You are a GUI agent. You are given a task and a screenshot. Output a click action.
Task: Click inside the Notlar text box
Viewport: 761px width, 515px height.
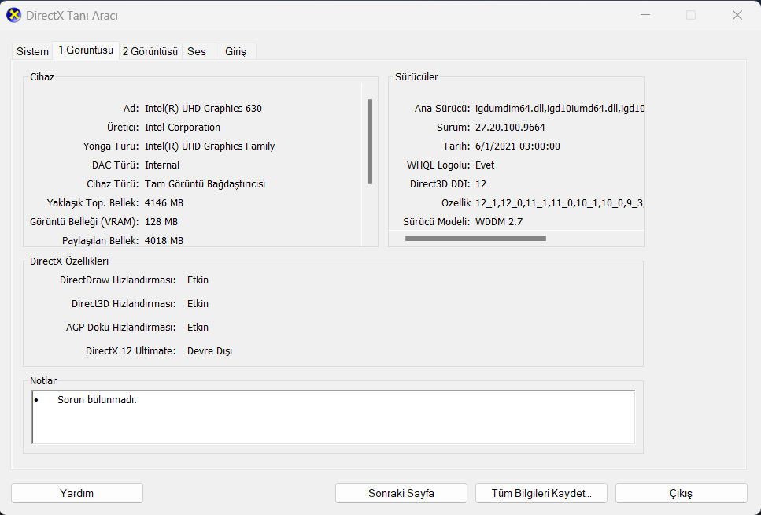pyautogui.click(x=334, y=417)
